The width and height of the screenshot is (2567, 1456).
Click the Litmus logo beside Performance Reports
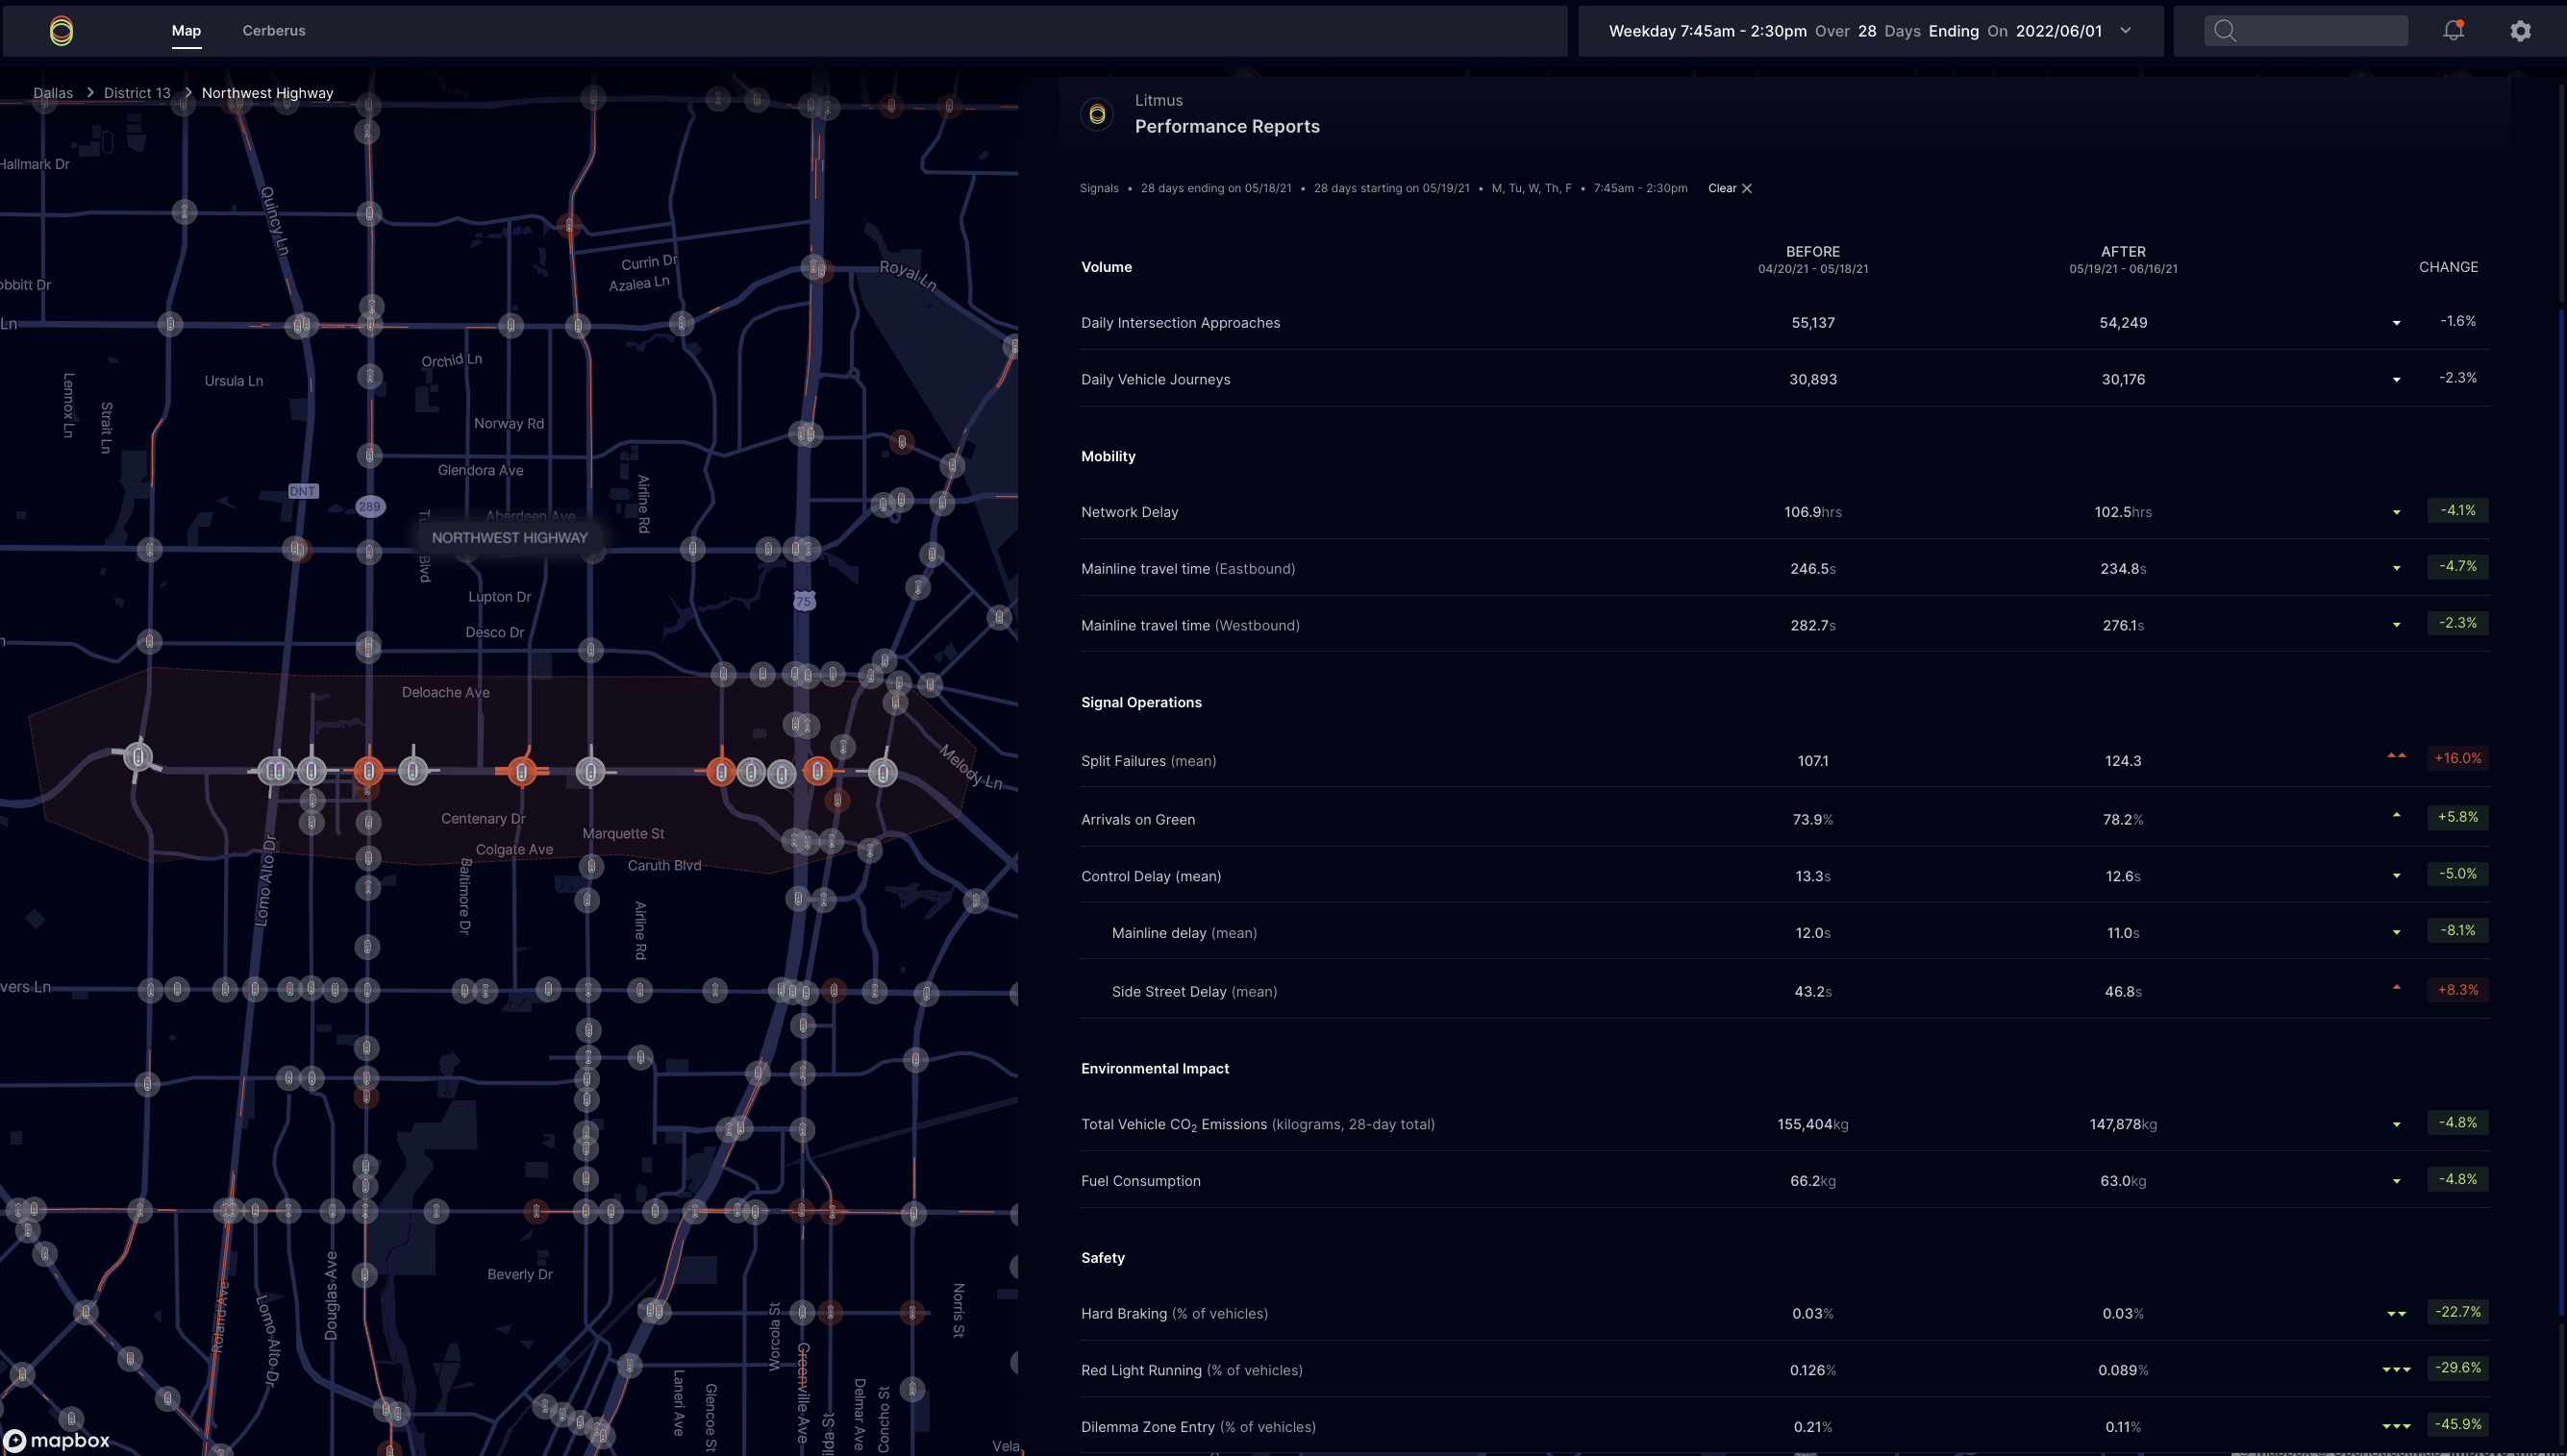[x=1097, y=114]
